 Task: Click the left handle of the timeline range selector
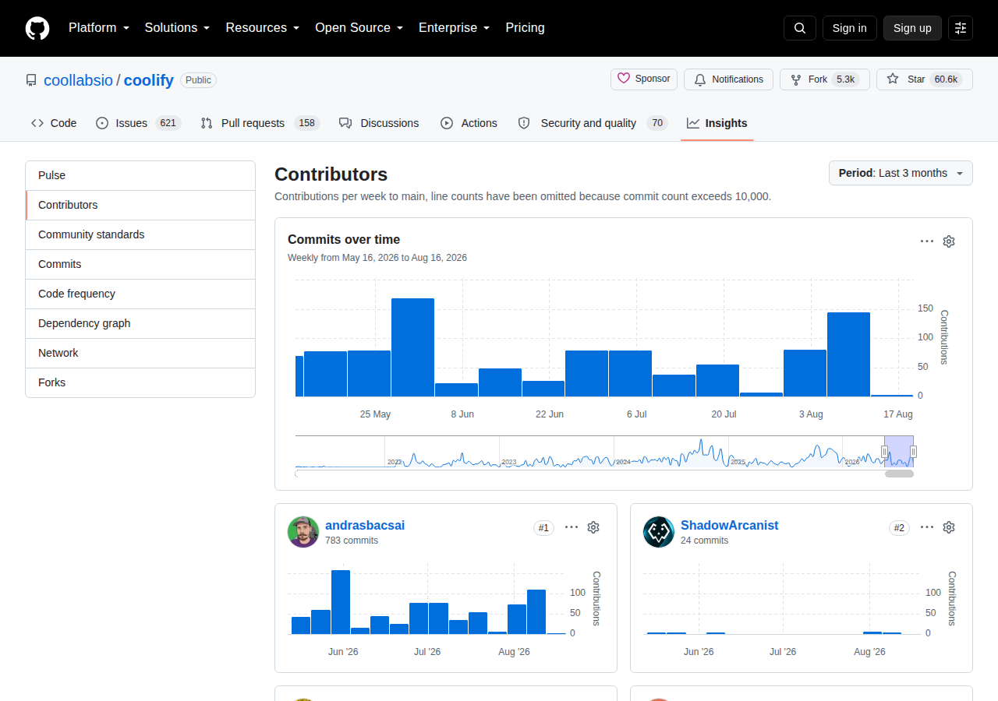(x=884, y=452)
